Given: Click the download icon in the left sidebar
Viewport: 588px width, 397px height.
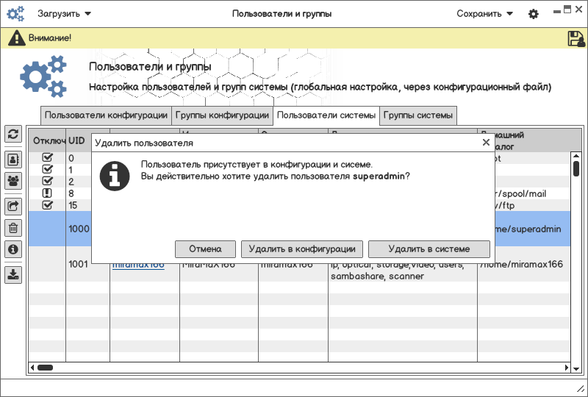Looking at the screenshot, I should (x=13, y=274).
